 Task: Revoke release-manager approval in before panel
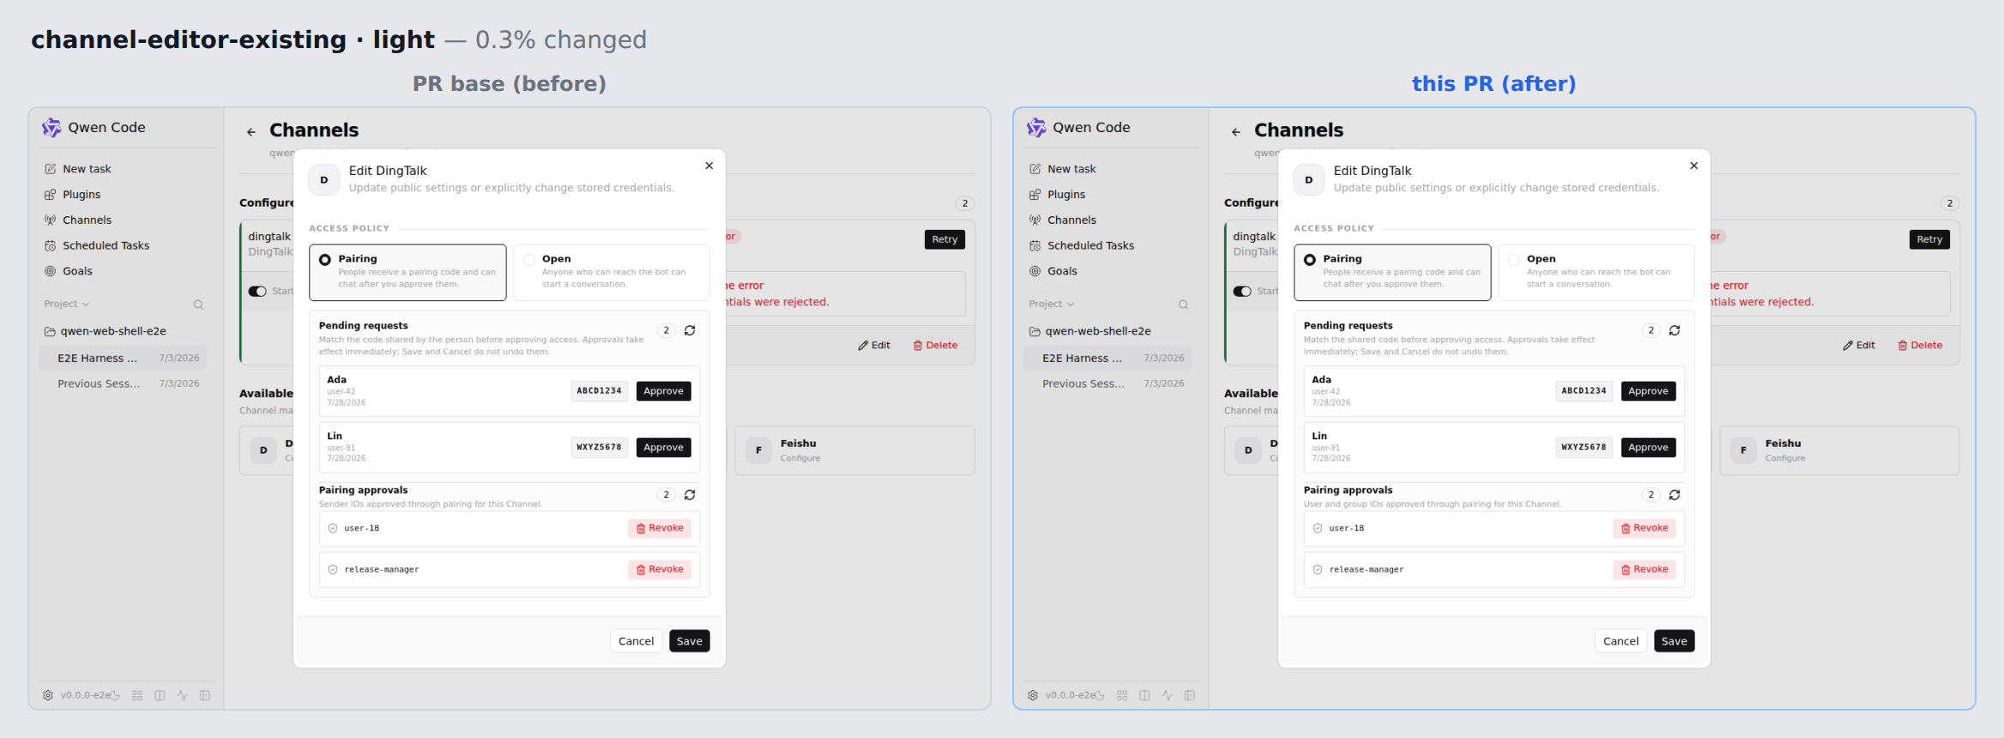660,570
